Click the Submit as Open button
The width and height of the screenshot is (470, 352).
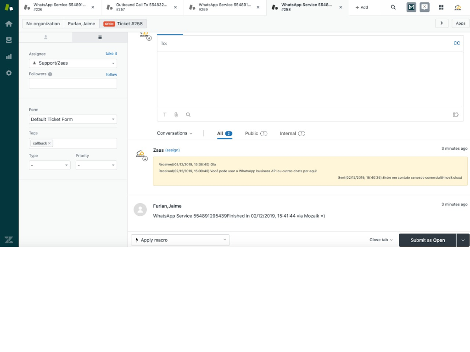427,240
